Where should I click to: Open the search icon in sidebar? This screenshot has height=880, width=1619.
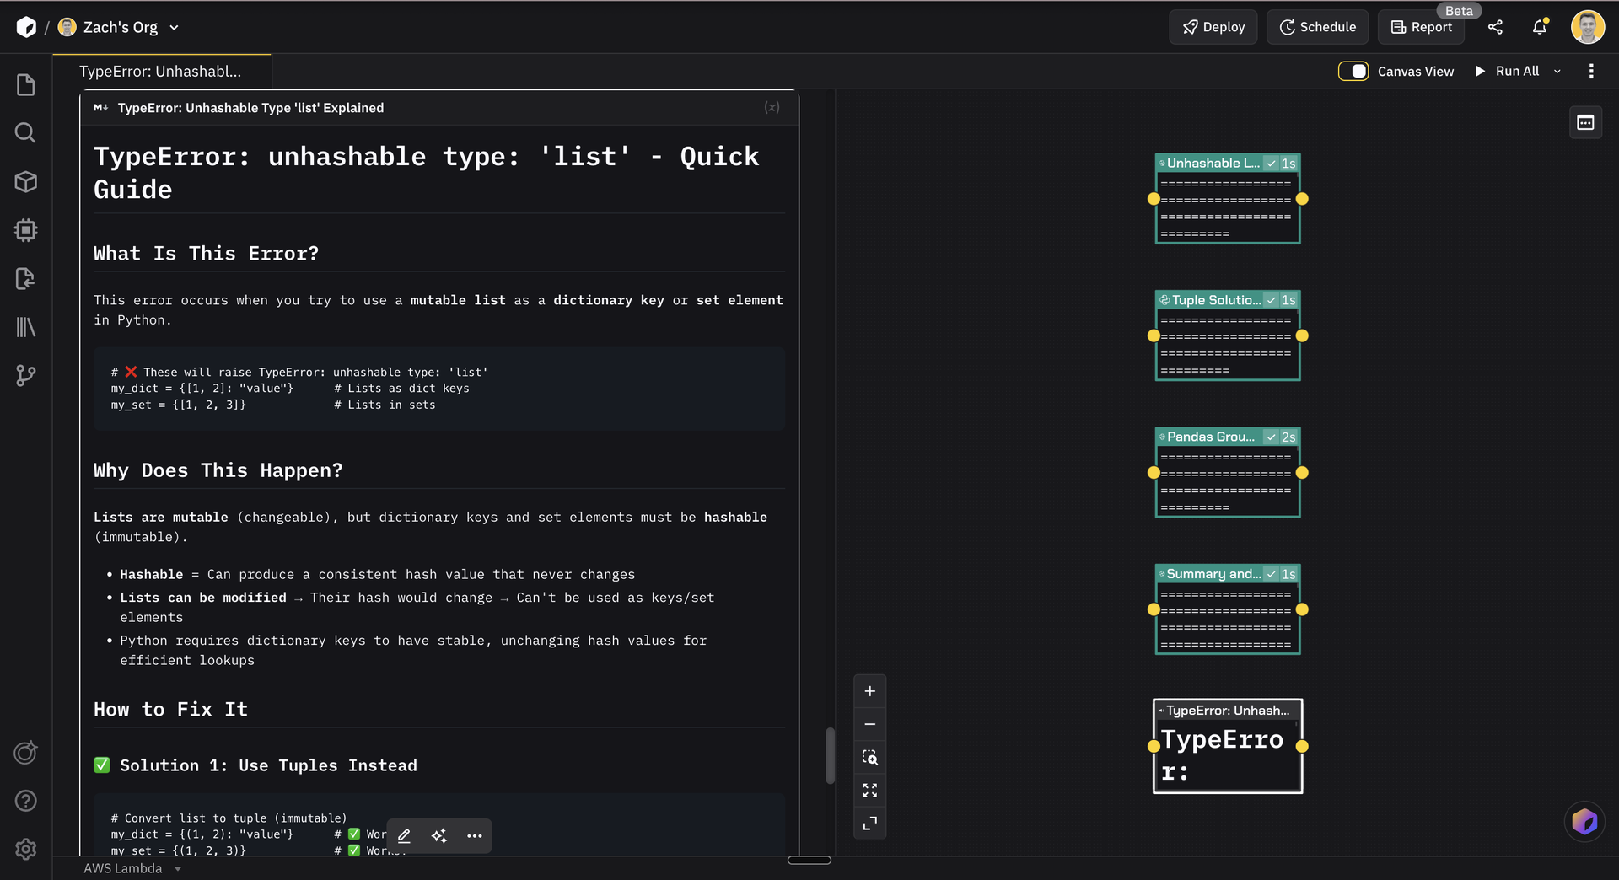(25, 133)
